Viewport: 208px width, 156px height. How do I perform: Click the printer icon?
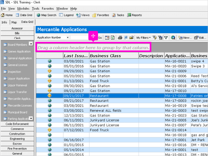(x=120, y=38)
